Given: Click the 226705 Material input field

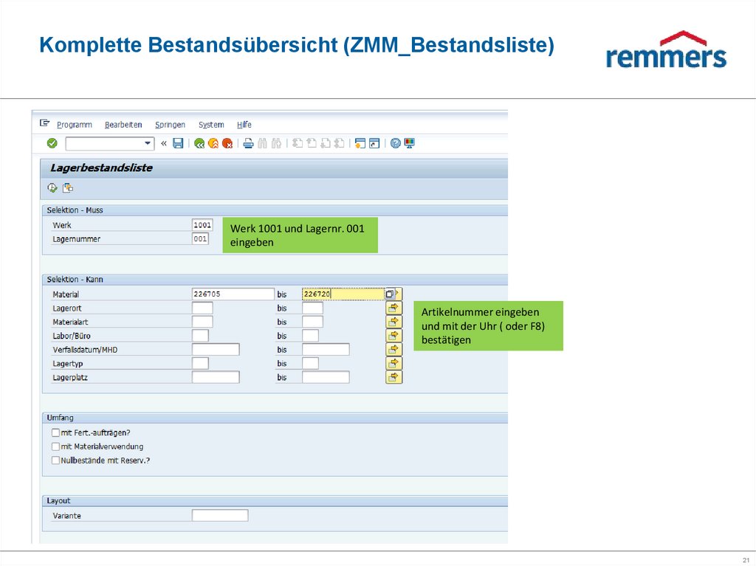Looking at the screenshot, I should click(x=233, y=293).
